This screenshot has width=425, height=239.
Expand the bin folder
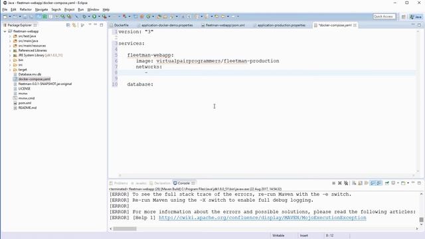click(10, 60)
